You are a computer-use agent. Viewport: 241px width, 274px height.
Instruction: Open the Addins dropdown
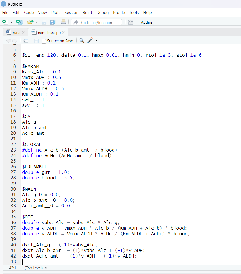click(x=149, y=22)
